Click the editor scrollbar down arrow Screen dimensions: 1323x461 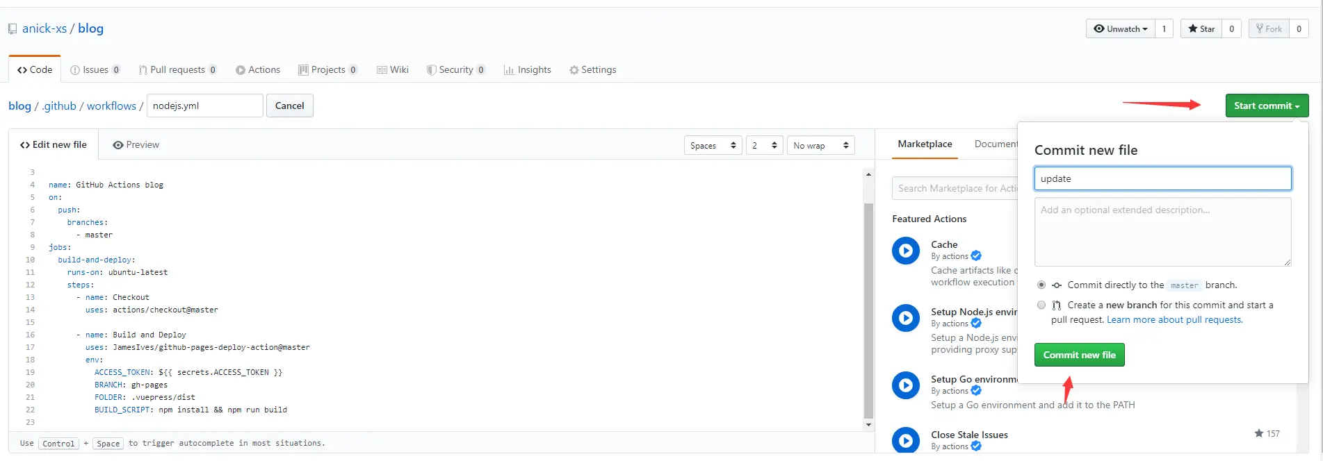point(868,425)
